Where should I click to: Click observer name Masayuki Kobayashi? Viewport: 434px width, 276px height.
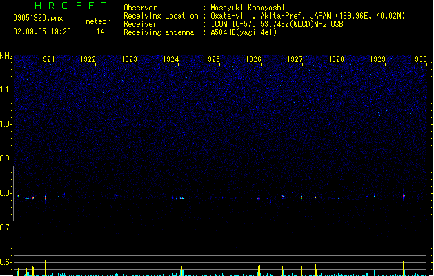pos(248,8)
